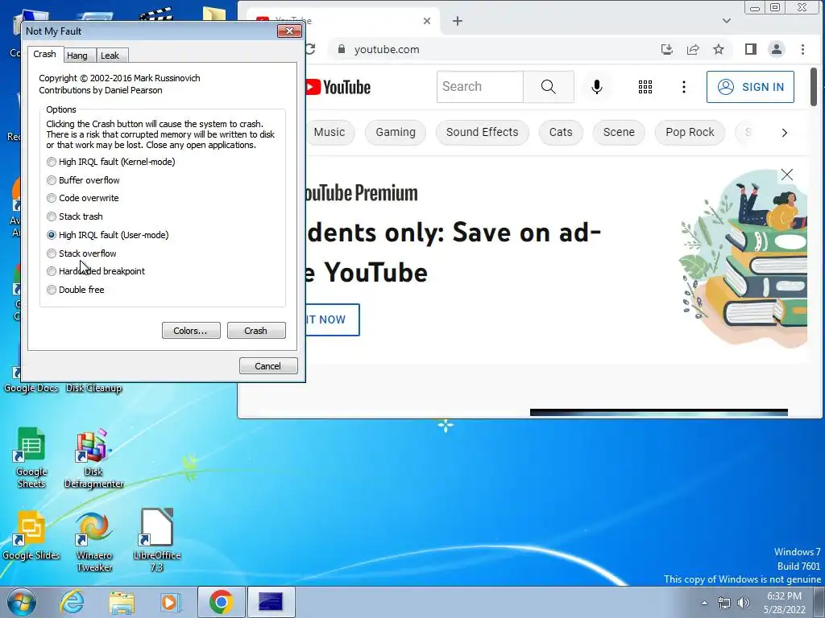Close the YouTube browser tab
825x618 pixels.
427,21
